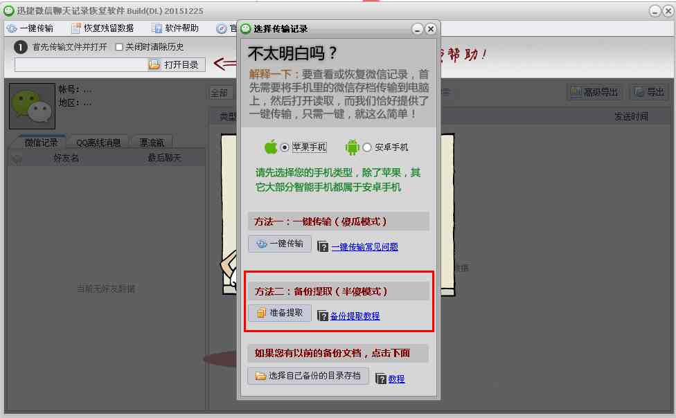Screen dimensions: 676x418
Task: Click the WeChat avatar thumbnail
Action: click(33, 106)
